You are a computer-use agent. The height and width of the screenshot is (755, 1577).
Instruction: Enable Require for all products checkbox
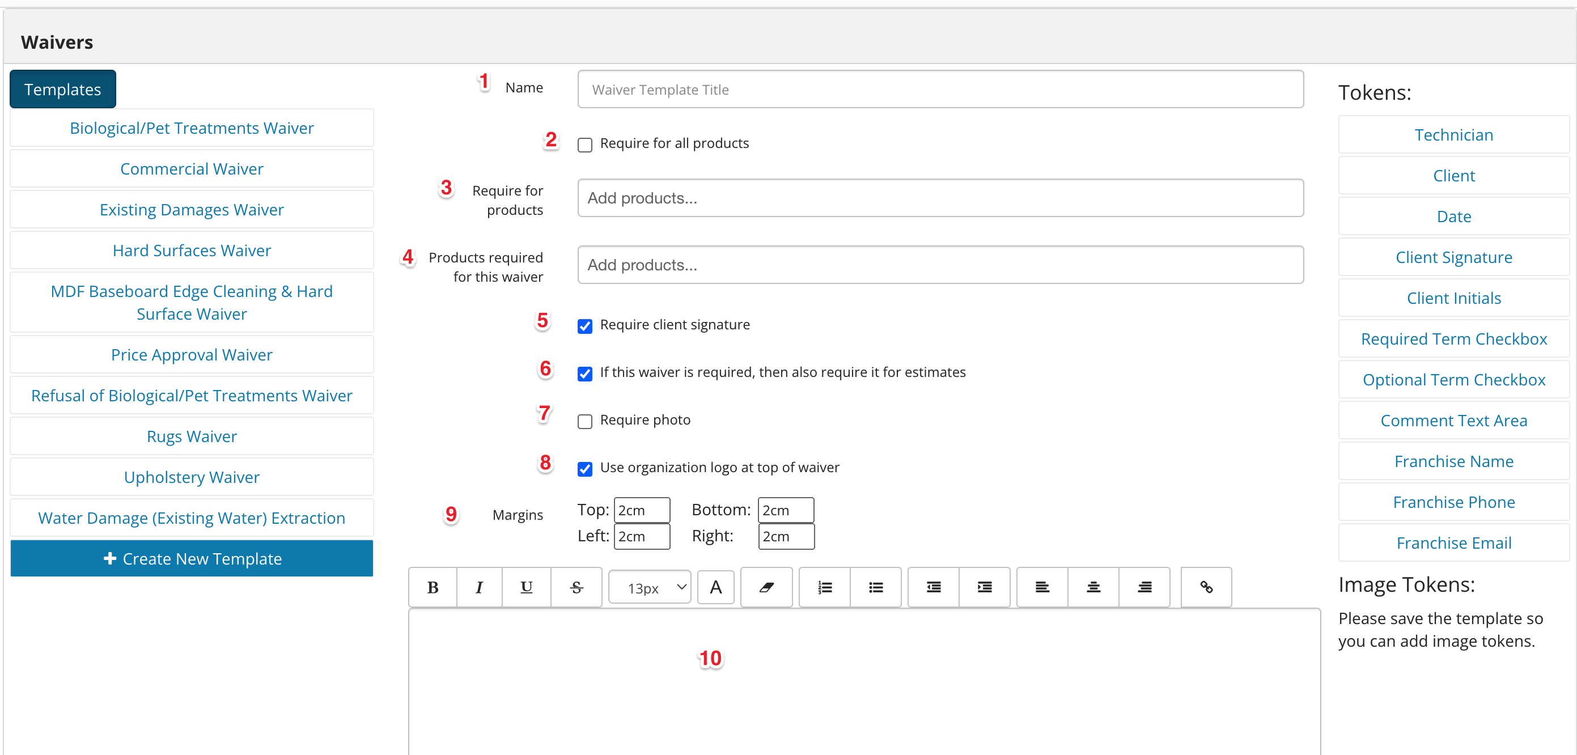click(x=584, y=145)
